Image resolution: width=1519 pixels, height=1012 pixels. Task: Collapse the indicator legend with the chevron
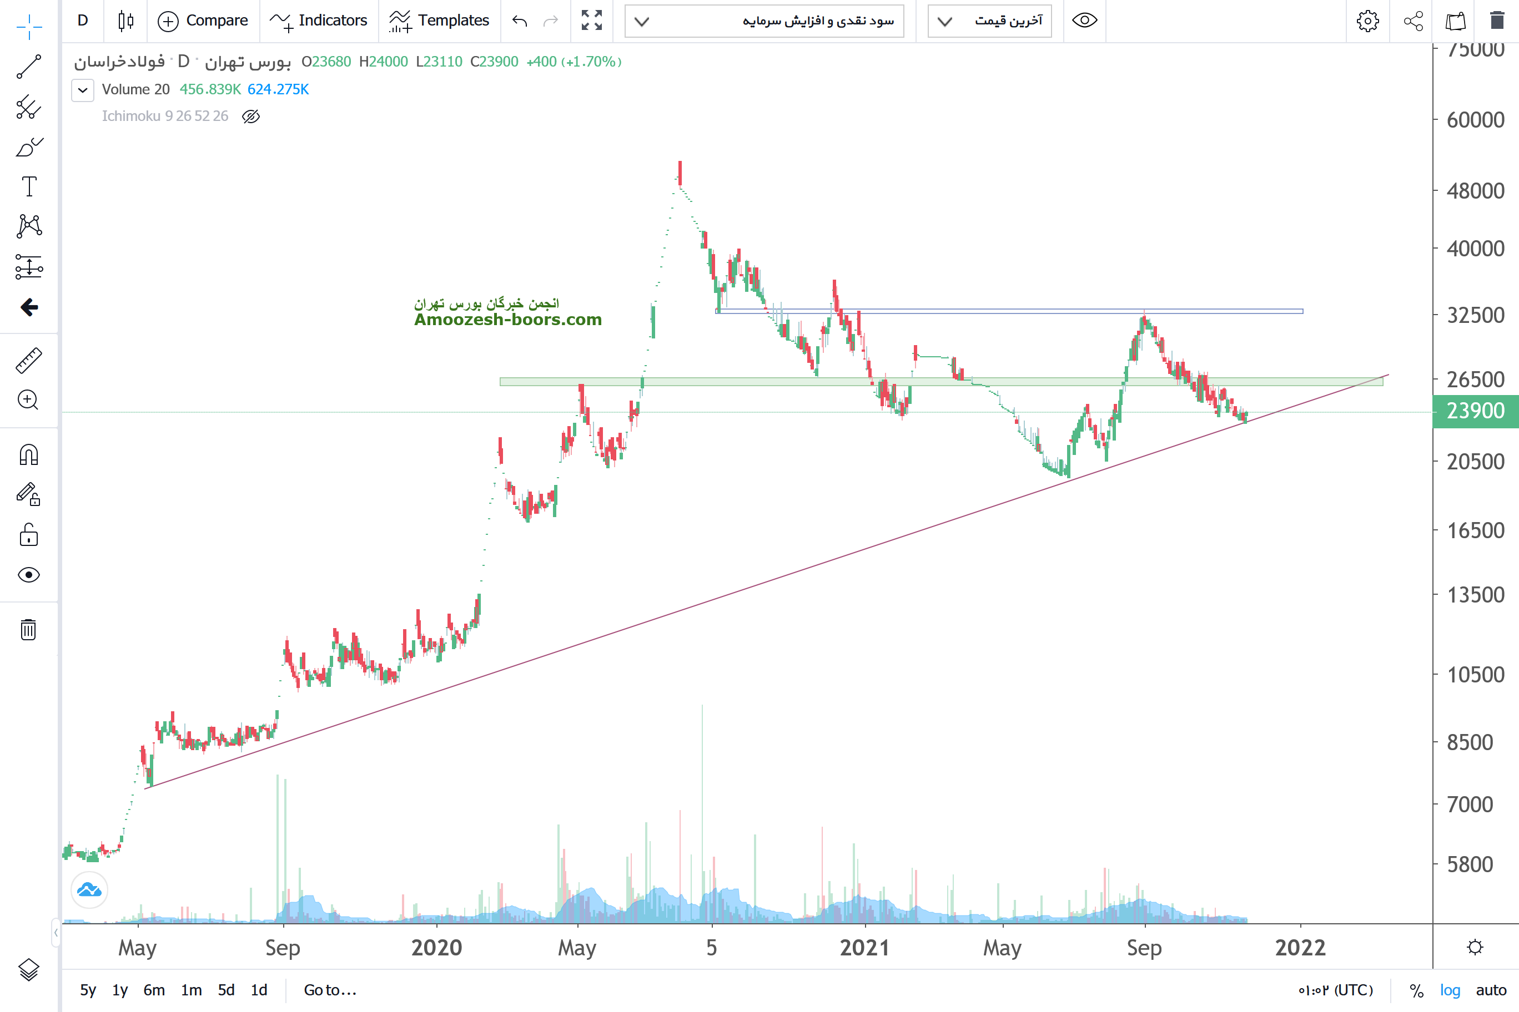[x=83, y=90]
